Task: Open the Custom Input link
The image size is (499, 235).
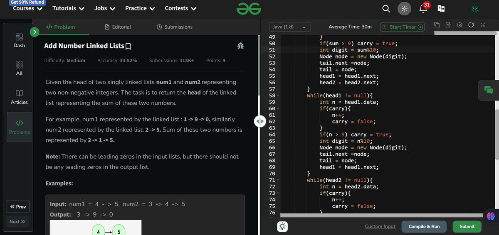Action: click(x=380, y=226)
